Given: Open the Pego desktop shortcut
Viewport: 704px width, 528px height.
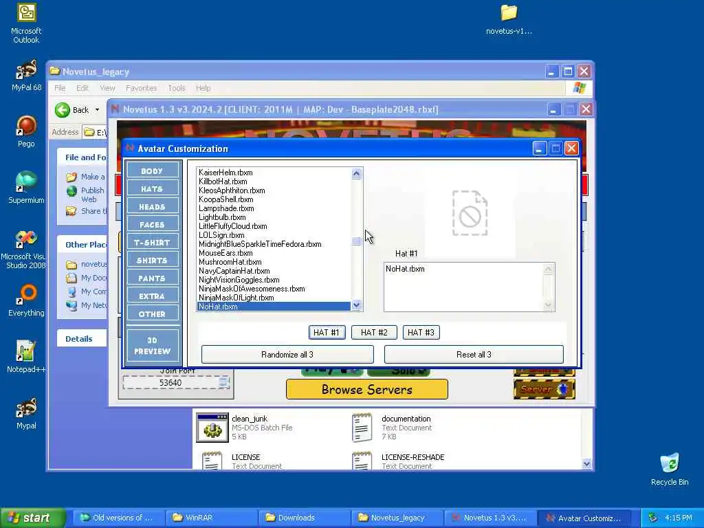Looking at the screenshot, I should pyautogui.click(x=26, y=131).
